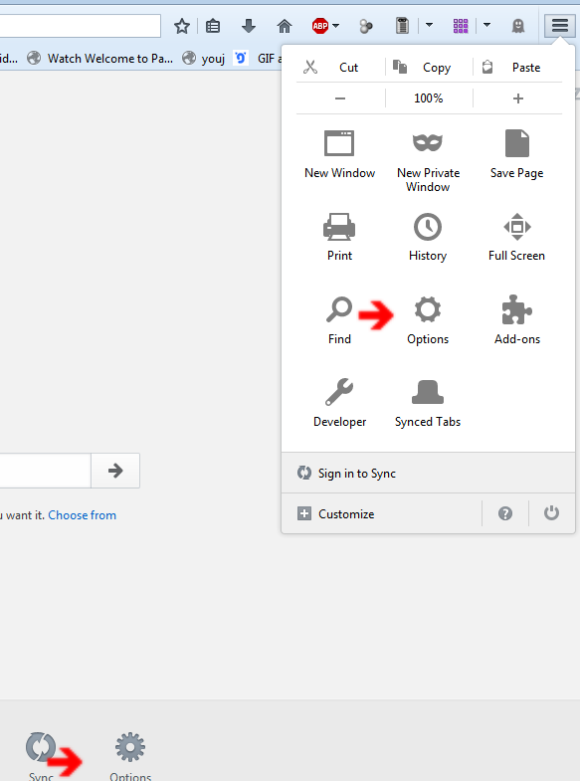Go to the home page icon
580x781 pixels.
(x=285, y=26)
